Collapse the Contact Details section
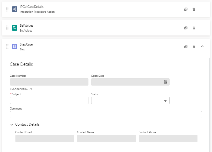 click(x=12, y=124)
